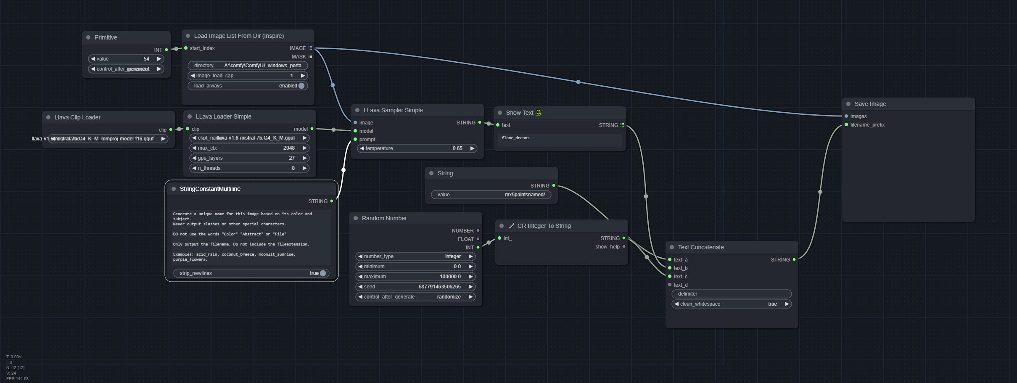Collapse the Load Image List From Dir node

click(x=188, y=36)
